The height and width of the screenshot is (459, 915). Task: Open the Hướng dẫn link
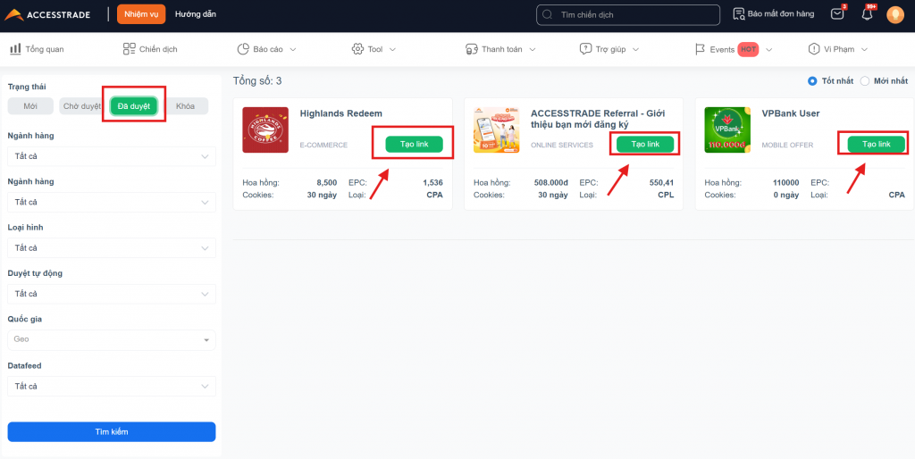[x=196, y=14]
